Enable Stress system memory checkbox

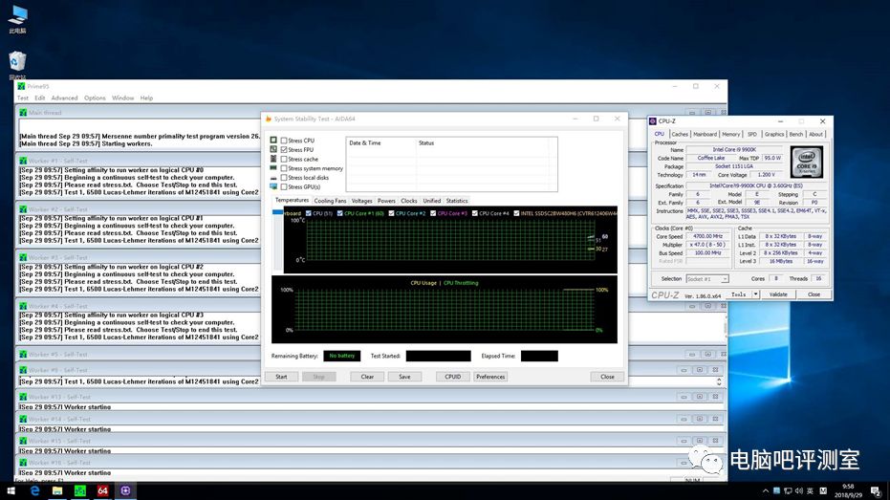click(284, 168)
